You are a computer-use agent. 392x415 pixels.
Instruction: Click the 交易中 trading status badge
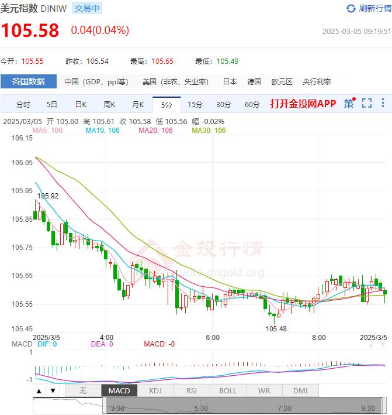pos(87,8)
